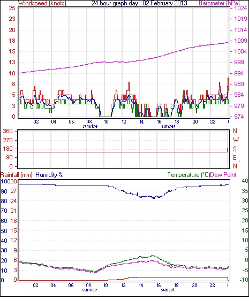Image resolution: width=249 pixels, height=301 pixels.
Task: Click the 12 hour tick under wind graph
Action: 124,121
